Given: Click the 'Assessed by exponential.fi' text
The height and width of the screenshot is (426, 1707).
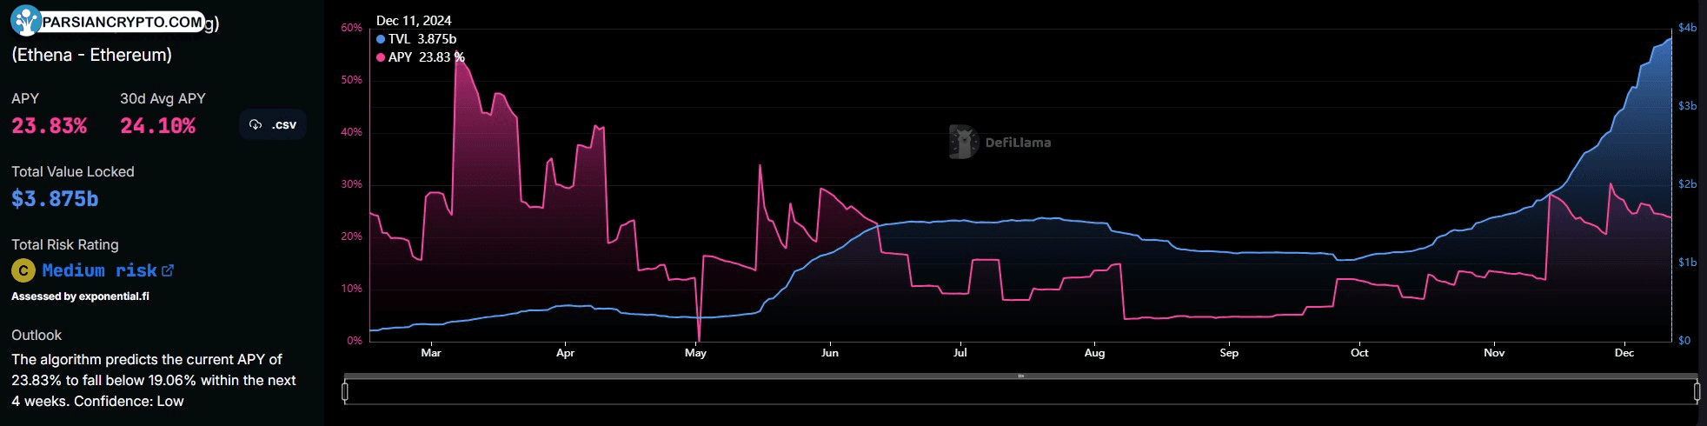Looking at the screenshot, I should coord(80,296).
